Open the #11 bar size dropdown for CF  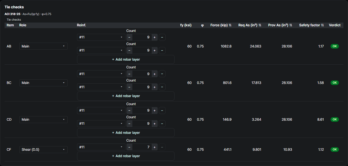(101, 147)
